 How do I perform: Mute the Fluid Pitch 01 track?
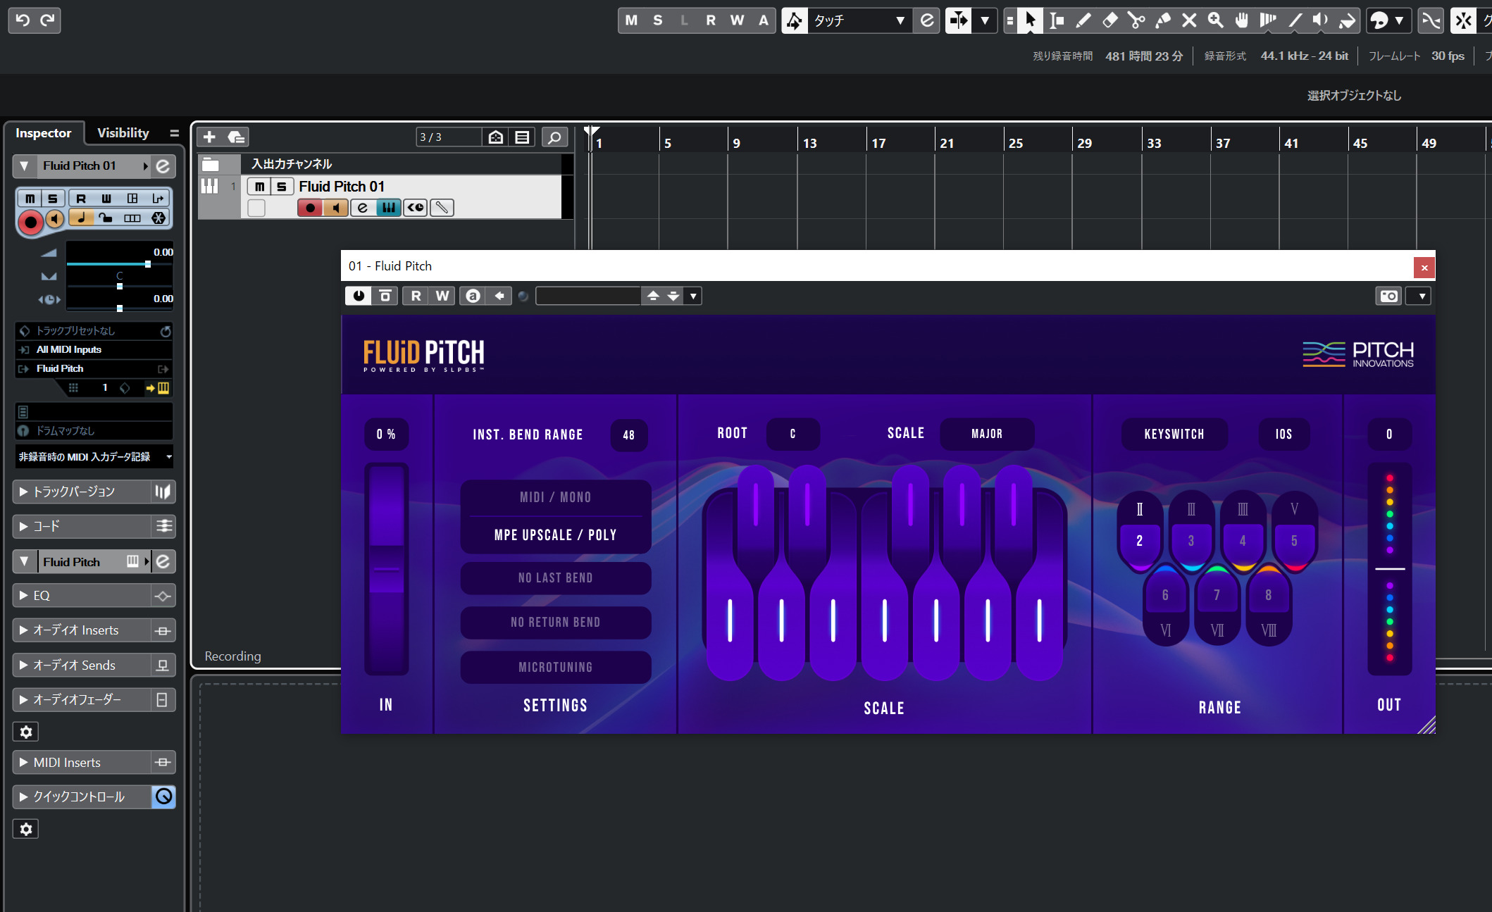pos(260,187)
